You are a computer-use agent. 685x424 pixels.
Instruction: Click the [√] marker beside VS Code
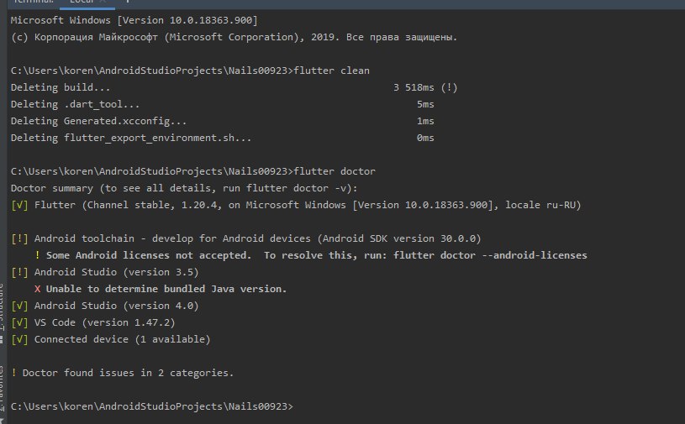pos(19,322)
